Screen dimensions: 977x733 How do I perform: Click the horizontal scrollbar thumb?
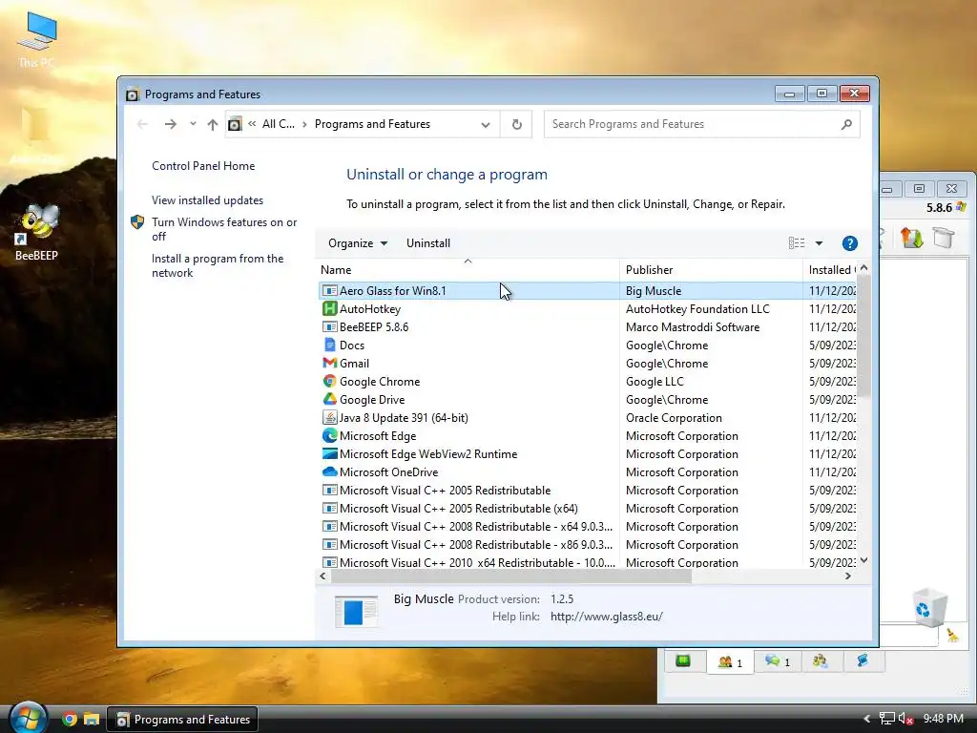tap(511, 576)
